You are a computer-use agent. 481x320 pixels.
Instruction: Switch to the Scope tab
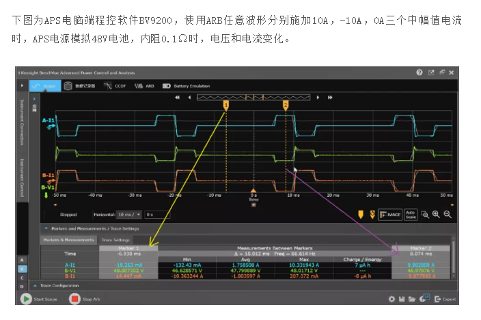[45, 86]
